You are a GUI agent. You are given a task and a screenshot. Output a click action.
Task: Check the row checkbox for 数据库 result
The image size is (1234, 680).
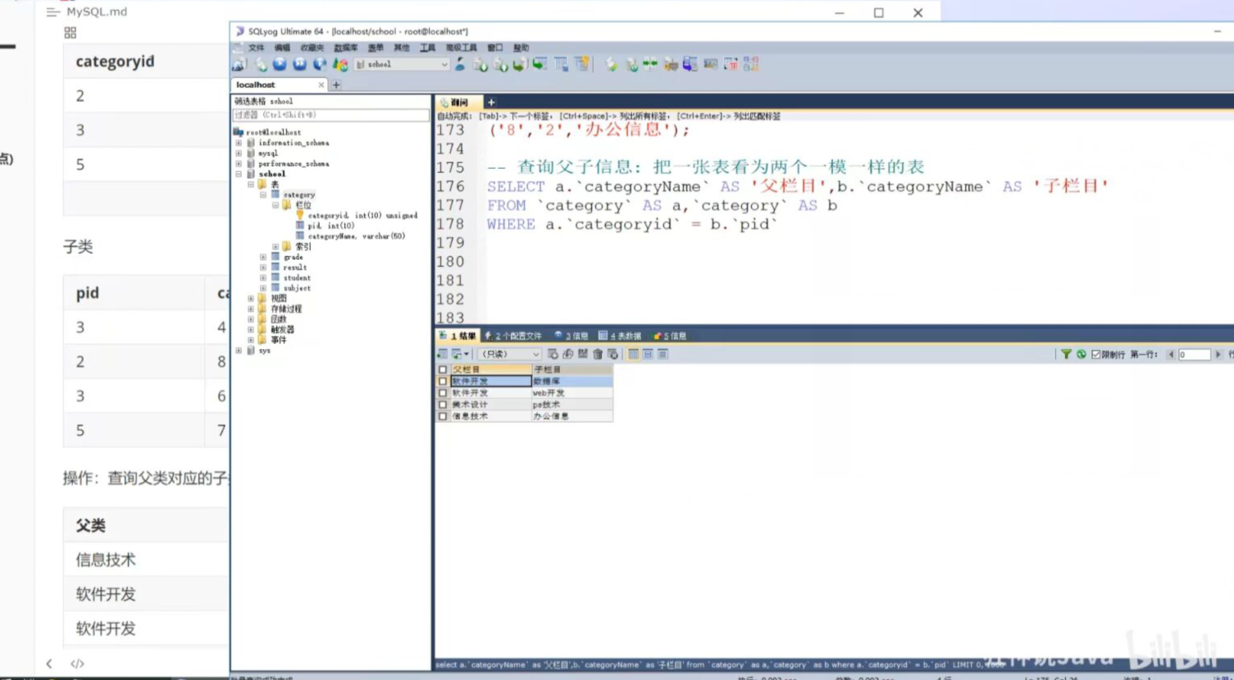pos(443,381)
